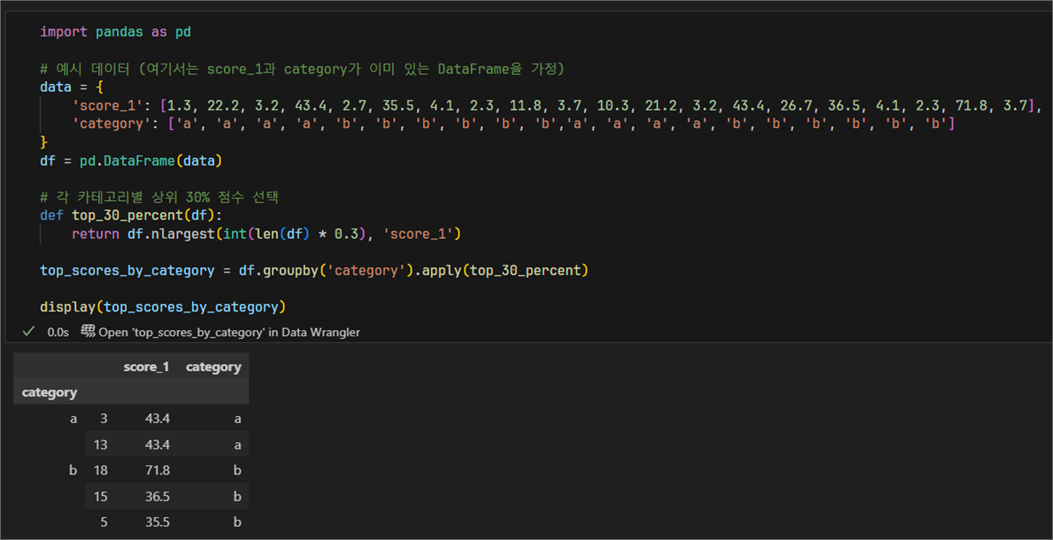
Task: Click row index 13 in output table
Action: coord(101,444)
